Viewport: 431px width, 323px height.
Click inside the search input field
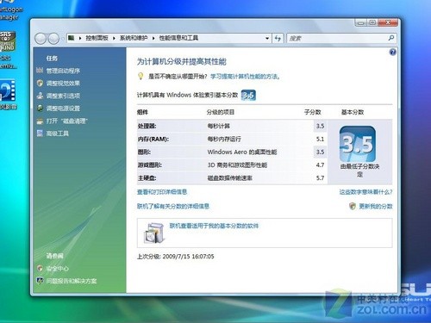coord(337,38)
